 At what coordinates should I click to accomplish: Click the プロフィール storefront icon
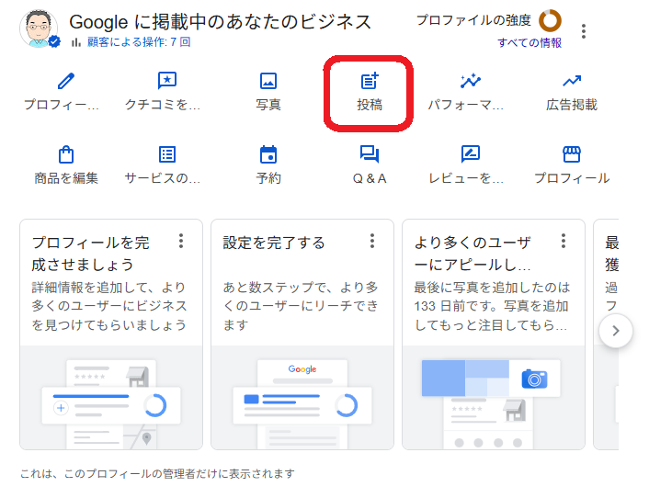(x=572, y=154)
